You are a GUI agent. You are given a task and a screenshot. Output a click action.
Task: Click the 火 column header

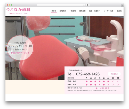91,78
